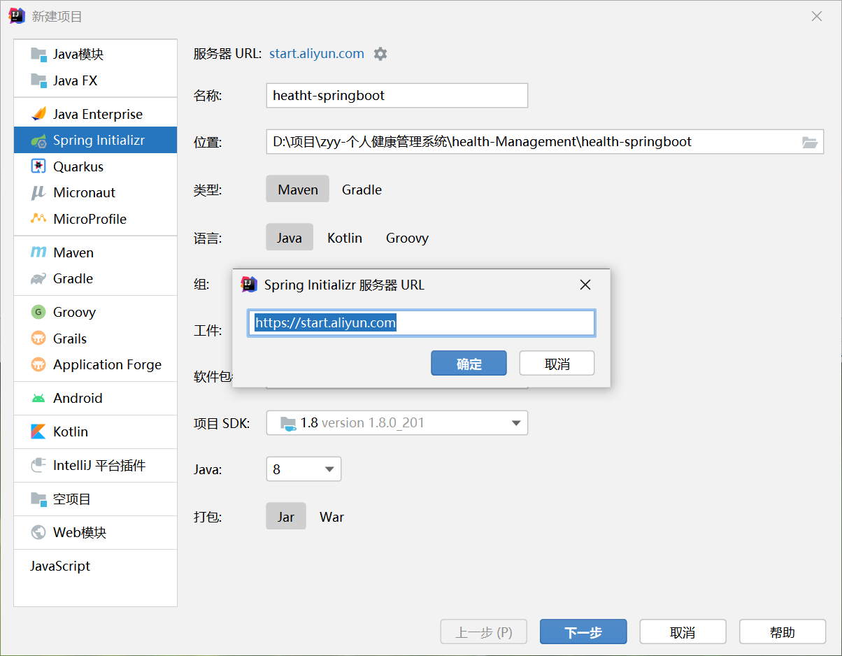Screen dimensions: 842x656
Task: Select JavaScript project type
Action: pos(95,566)
